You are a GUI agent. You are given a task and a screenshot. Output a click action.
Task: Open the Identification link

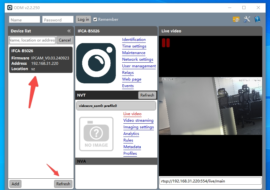coord(134,40)
